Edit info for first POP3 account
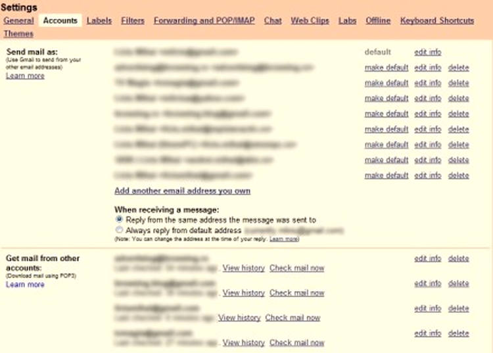 pyautogui.click(x=428, y=258)
